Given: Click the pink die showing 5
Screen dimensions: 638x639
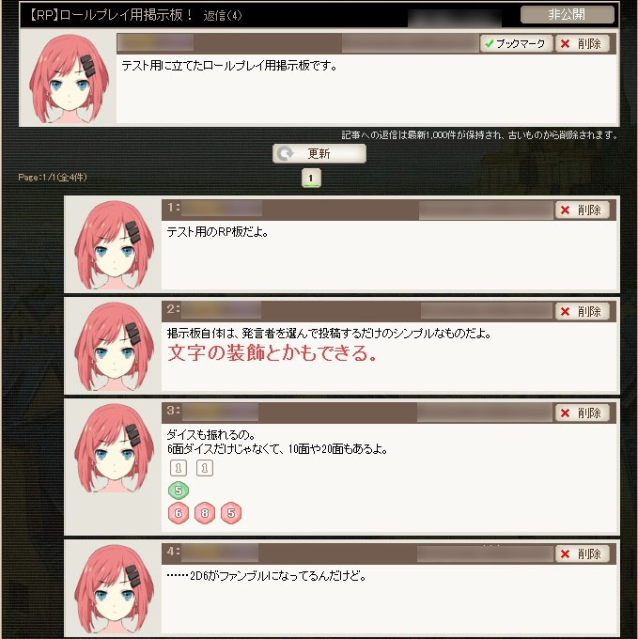Looking at the screenshot, I should (231, 513).
